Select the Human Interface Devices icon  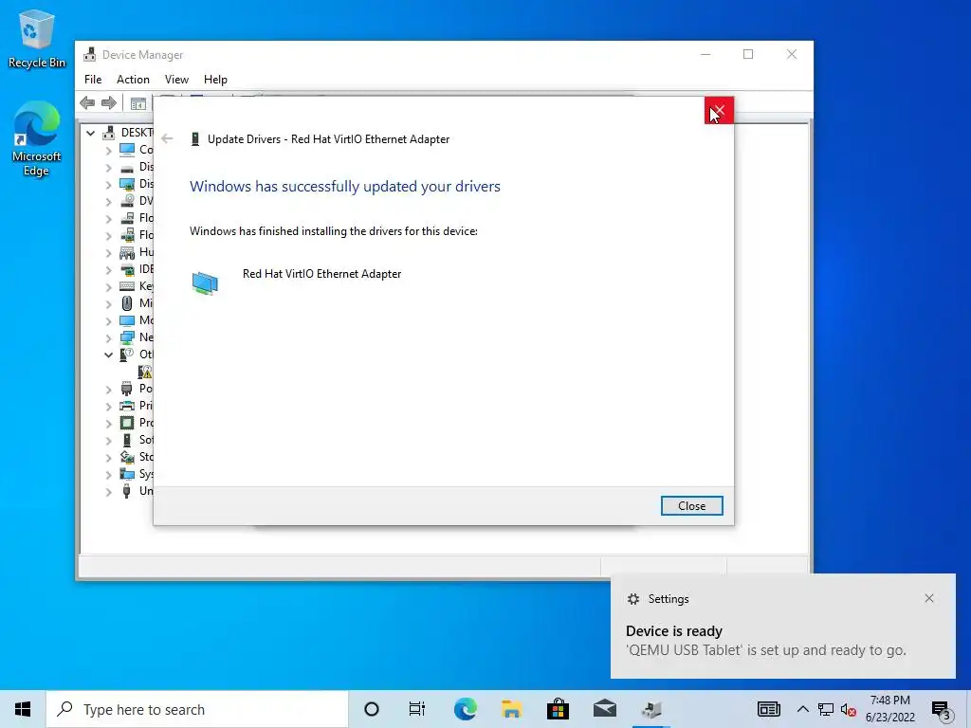click(127, 252)
